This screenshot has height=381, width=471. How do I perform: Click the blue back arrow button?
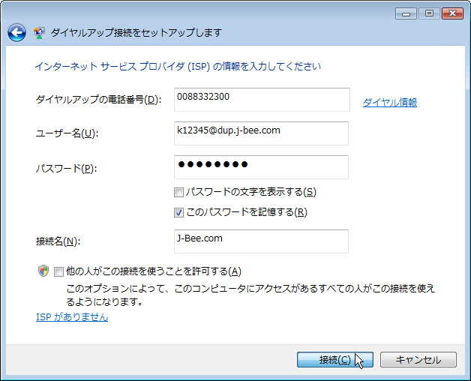(16, 32)
